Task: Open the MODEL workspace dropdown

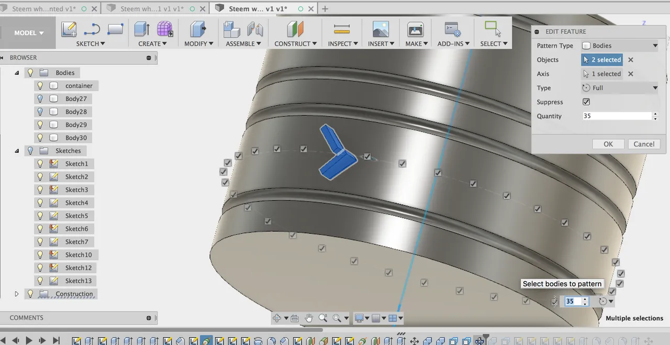Action: point(28,33)
